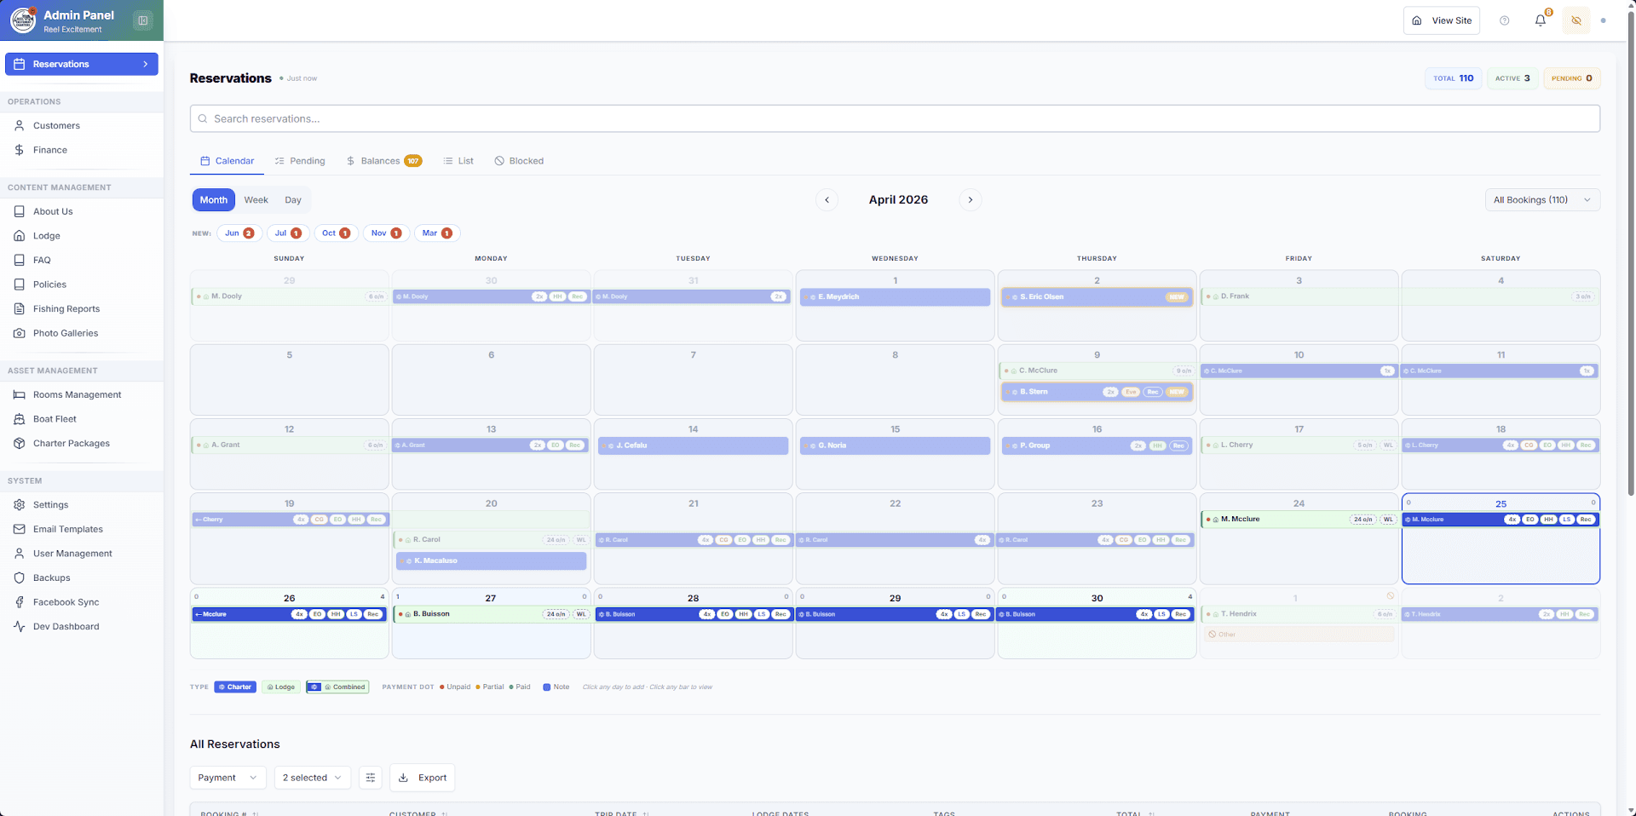Image resolution: width=1636 pixels, height=816 pixels.
Task: Click the TOTAL 110 stat badge
Action: (x=1454, y=78)
